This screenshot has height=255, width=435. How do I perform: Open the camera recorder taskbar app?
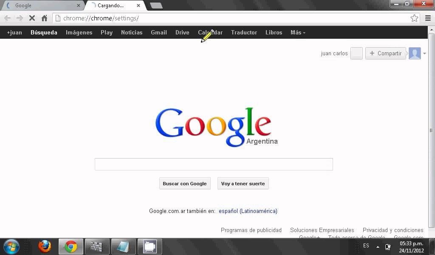(150, 246)
